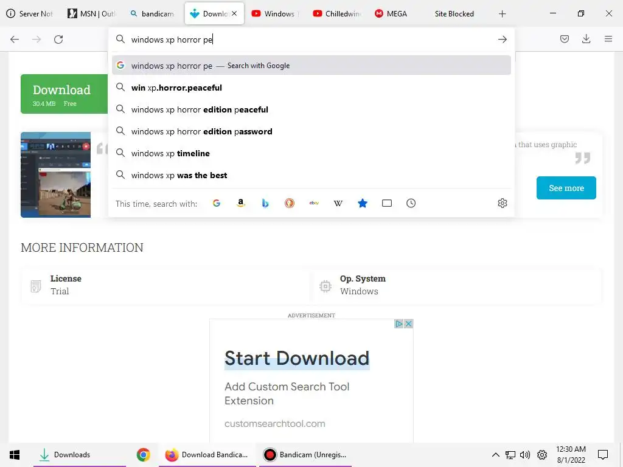Reload the current page
623x467 pixels.
(x=58, y=40)
